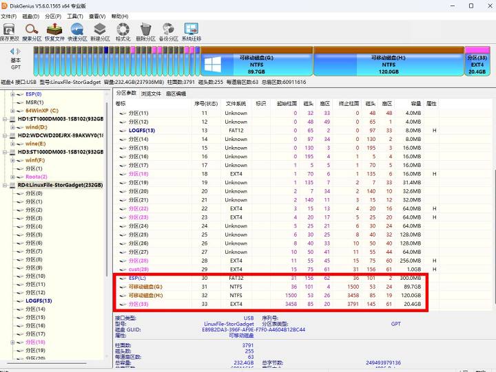The height and width of the screenshot is (372, 496).
Task: Select the 分区(33) EXT4 20.4GB block
Action: point(477,62)
